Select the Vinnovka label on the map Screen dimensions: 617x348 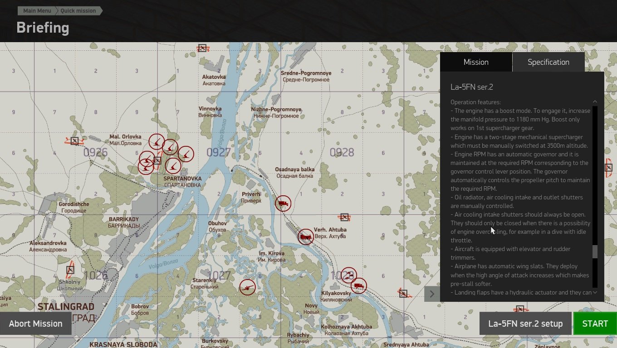pyautogui.click(x=210, y=112)
